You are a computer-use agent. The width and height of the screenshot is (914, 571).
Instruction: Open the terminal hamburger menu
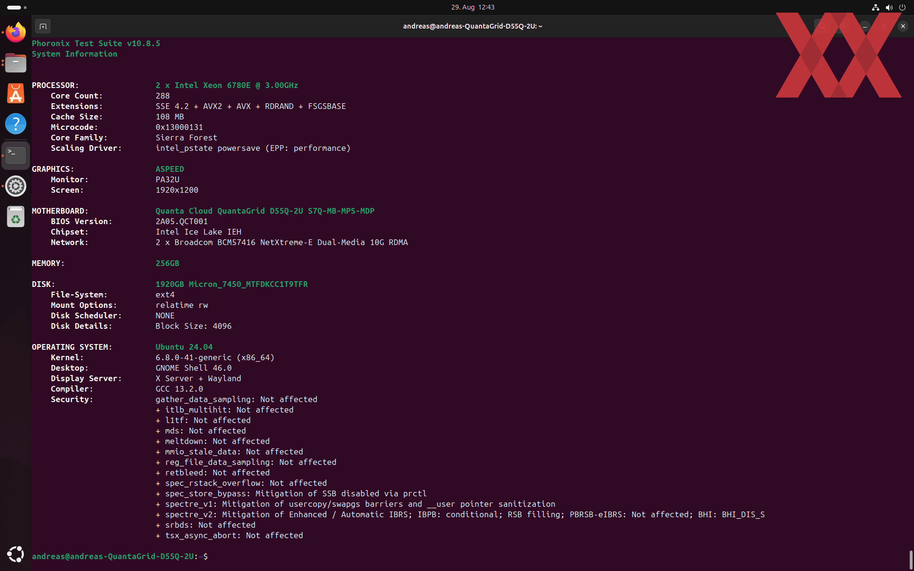pyautogui.click(x=843, y=26)
